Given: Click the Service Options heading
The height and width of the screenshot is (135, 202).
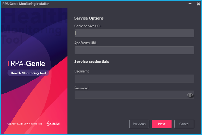Looking at the screenshot, I should 89,18.
